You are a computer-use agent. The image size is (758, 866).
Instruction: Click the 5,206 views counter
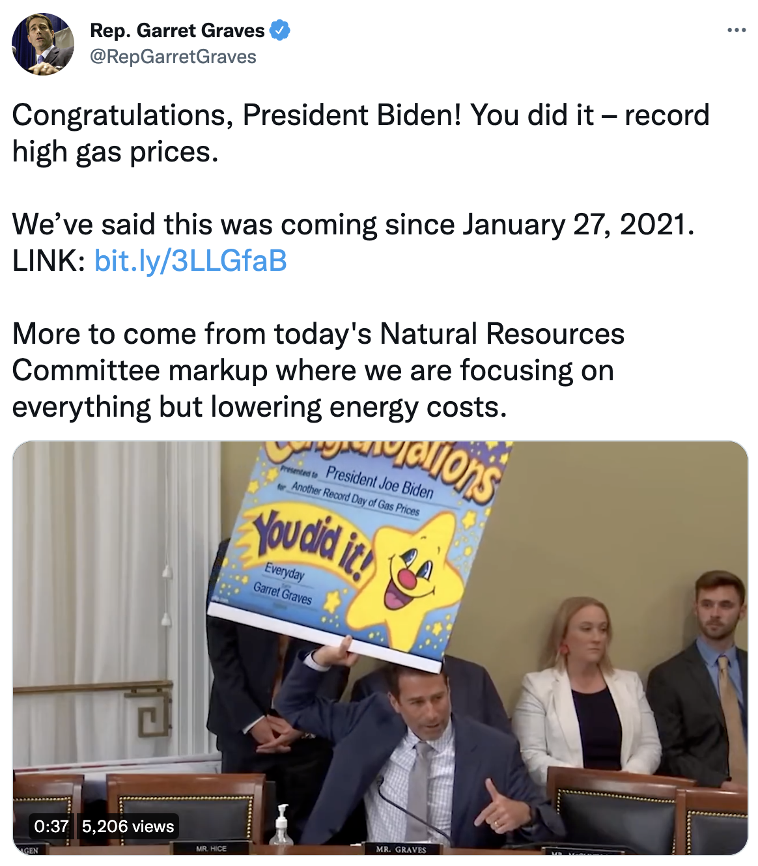128,826
